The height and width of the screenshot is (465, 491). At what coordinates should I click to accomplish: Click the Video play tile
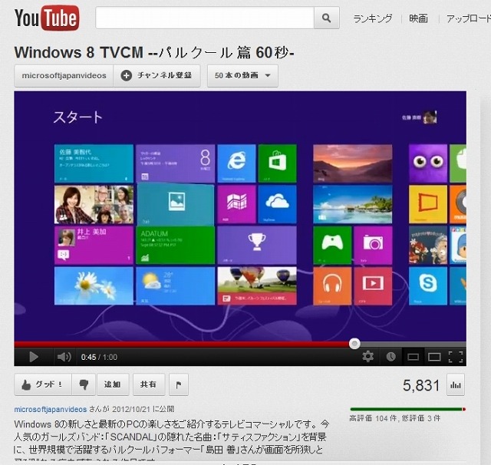point(373,286)
